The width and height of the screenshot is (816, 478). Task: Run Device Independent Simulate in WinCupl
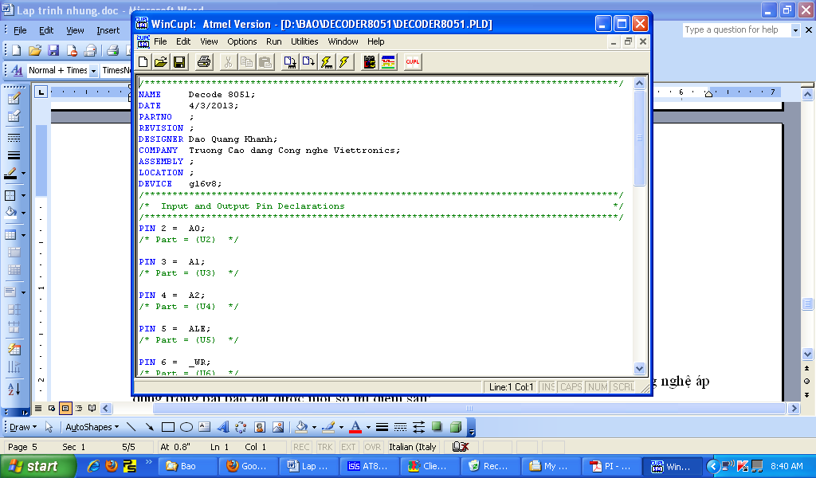click(344, 62)
